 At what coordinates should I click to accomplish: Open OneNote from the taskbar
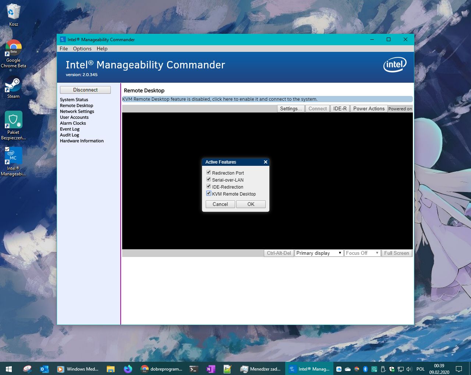pos(211,369)
